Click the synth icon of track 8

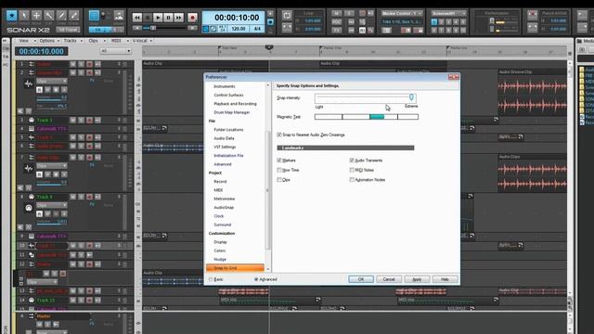[x=29, y=208]
